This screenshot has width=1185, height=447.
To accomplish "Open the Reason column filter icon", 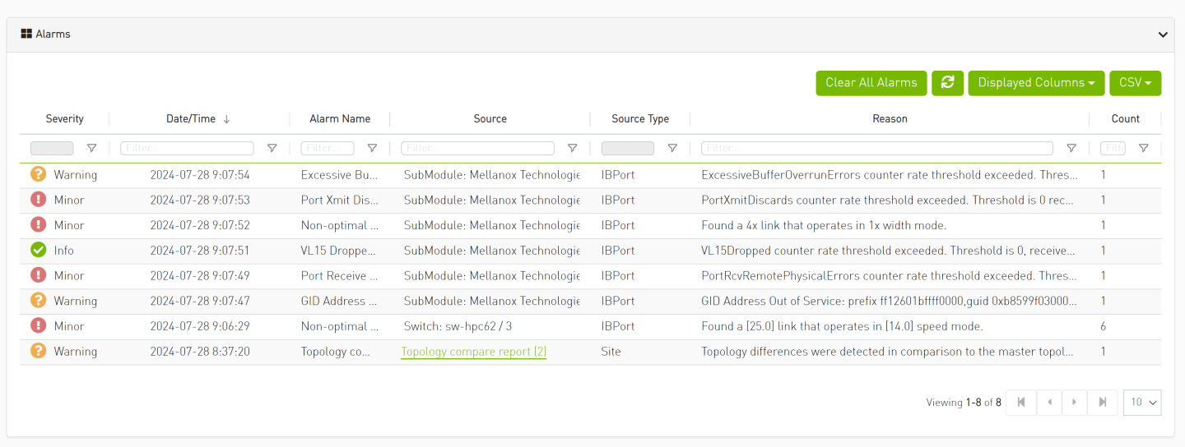I will pyautogui.click(x=1071, y=149).
